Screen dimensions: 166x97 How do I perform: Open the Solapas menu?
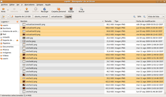pos(40,5)
